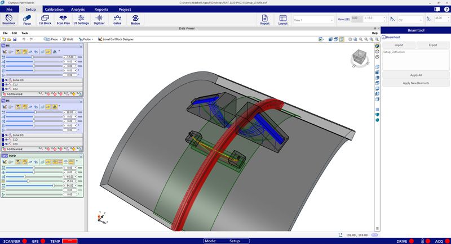Open the Tools menu in Data Viewer

25,33
